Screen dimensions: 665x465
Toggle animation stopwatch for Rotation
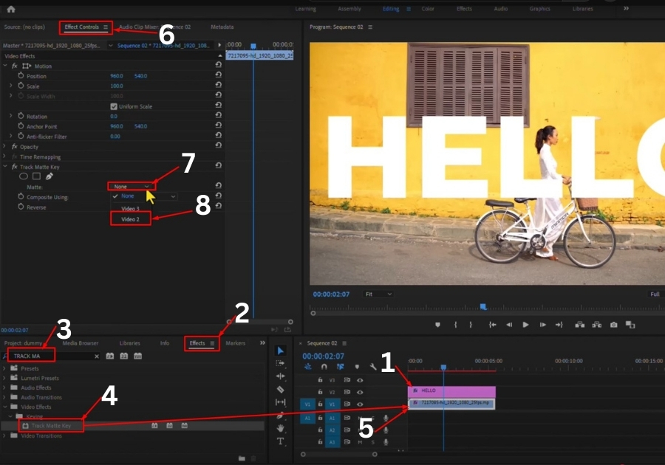pos(21,116)
